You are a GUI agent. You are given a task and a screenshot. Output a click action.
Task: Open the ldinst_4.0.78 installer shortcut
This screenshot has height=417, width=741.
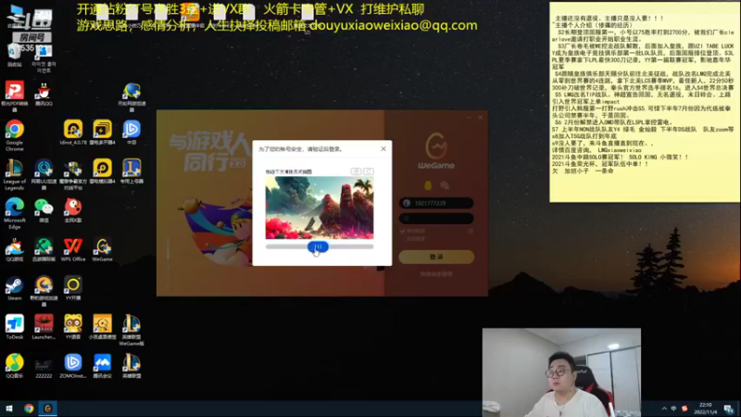tap(73, 133)
